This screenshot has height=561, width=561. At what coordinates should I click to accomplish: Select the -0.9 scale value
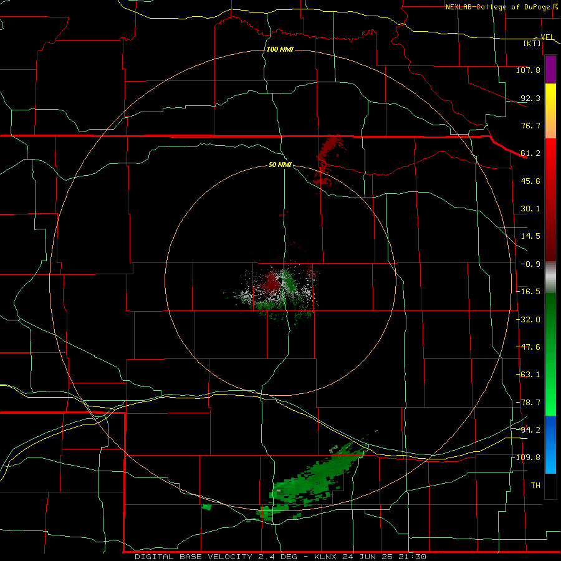point(530,264)
